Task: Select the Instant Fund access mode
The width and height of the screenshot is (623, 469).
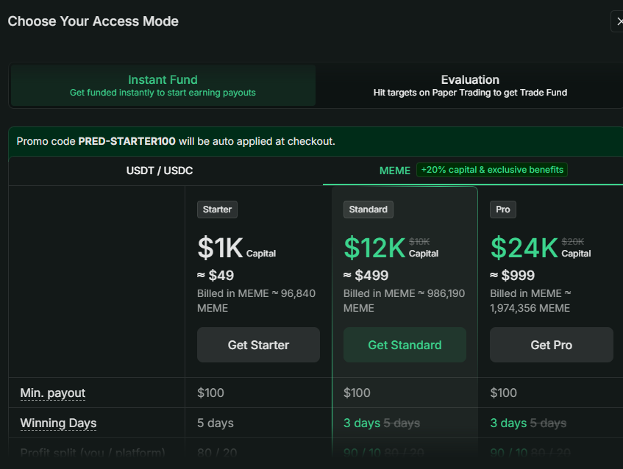Action: (x=163, y=85)
